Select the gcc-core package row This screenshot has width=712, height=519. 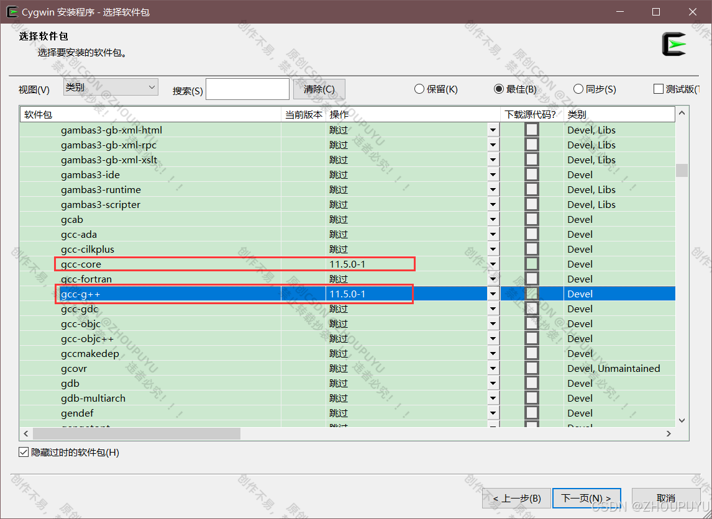point(347,264)
